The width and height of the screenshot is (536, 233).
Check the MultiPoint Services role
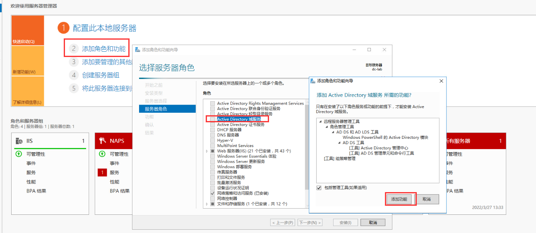(x=212, y=146)
